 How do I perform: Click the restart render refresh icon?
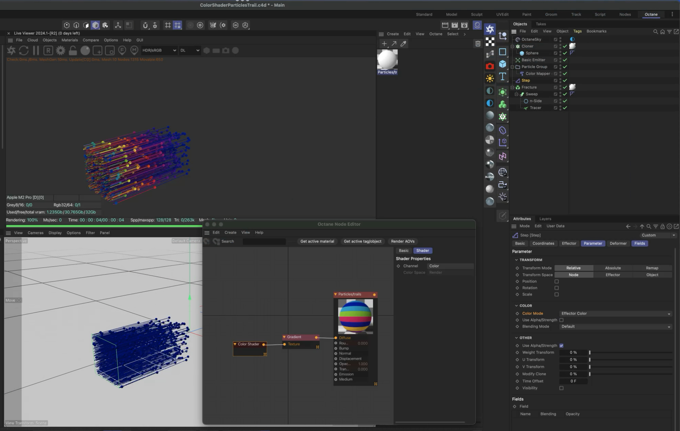coord(23,50)
